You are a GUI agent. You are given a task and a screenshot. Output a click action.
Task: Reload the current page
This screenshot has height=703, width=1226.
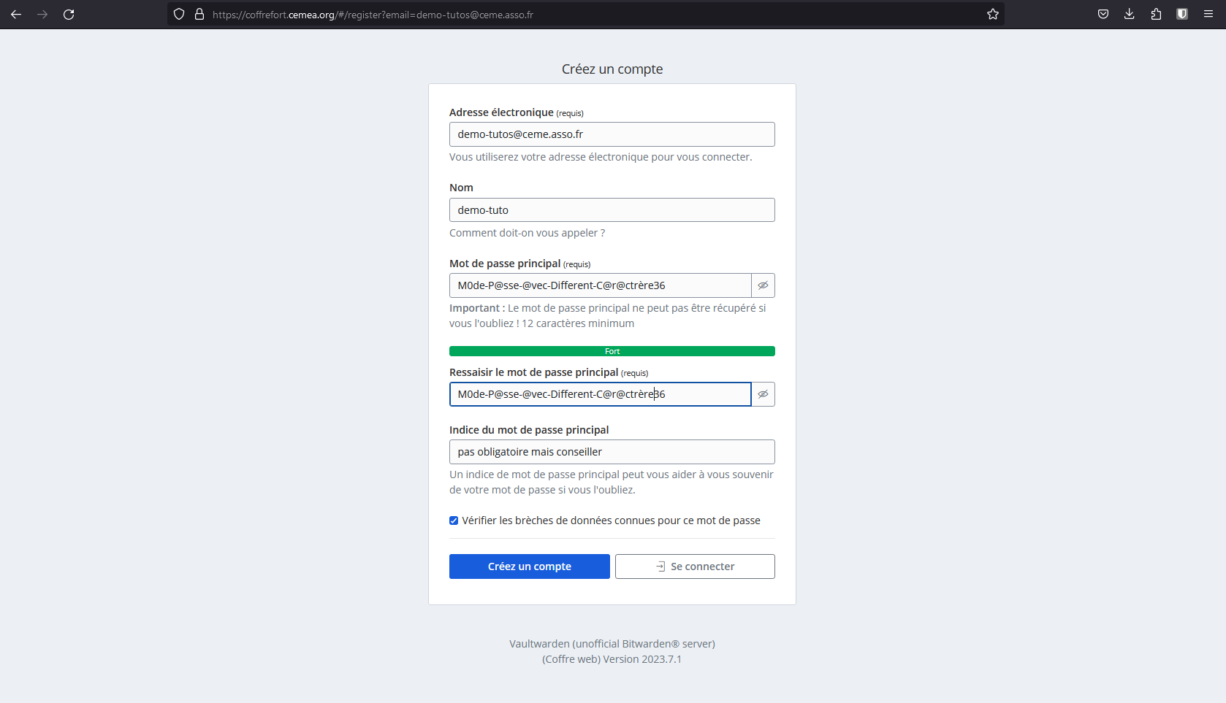coord(69,14)
